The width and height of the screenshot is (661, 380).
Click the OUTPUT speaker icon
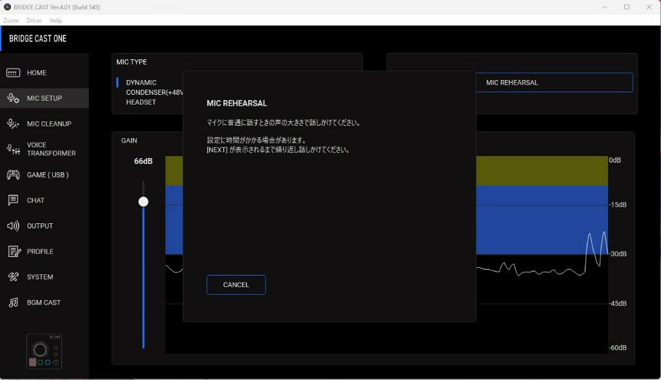coord(13,226)
